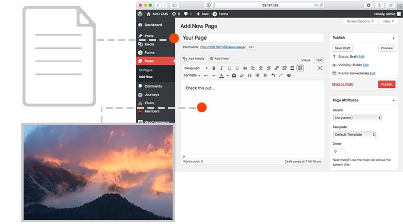Edit the visibility setting
Image resolution: width=403 pixels, height=224 pixels.
point(366,65)
